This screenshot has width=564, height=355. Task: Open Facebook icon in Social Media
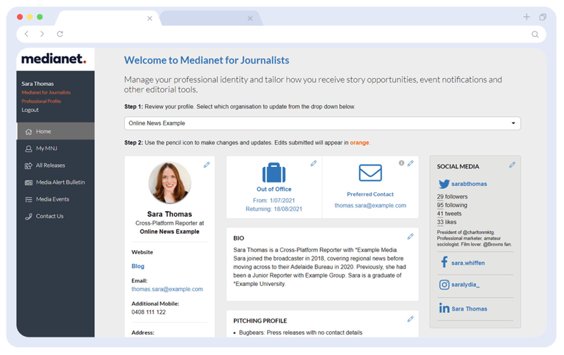click(x=444, y=262)
